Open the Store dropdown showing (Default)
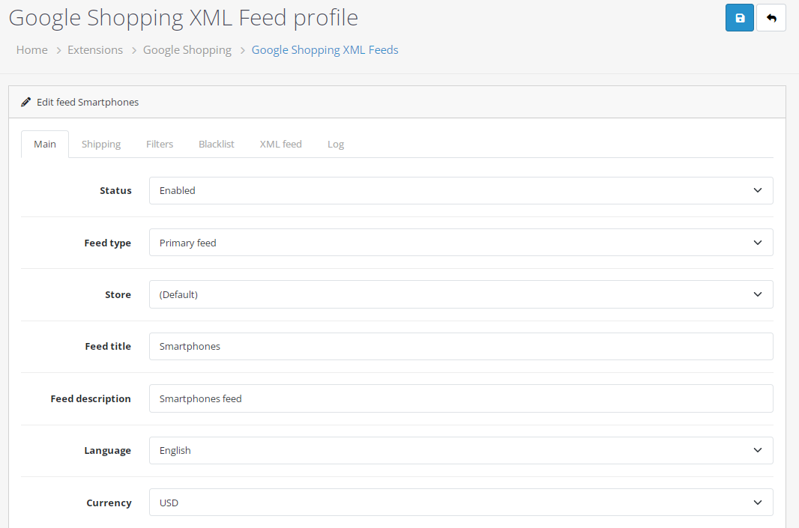 pyautogui.click(x=461, y=294)
